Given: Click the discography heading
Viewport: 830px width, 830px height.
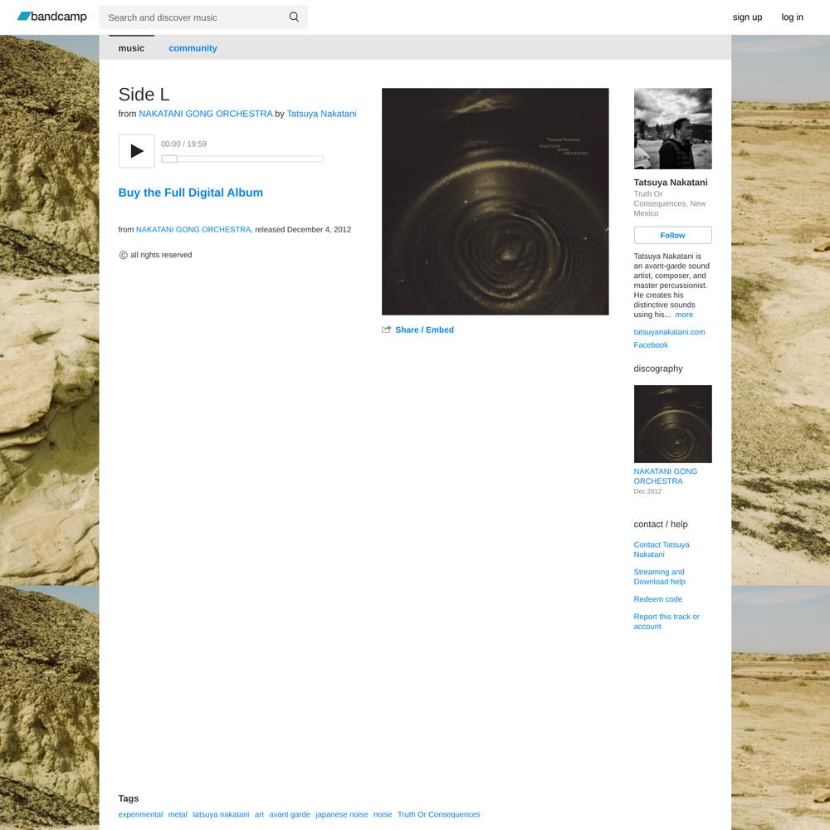Looking at the screenshot, I should pyautogui.click(x=658, y=369).
